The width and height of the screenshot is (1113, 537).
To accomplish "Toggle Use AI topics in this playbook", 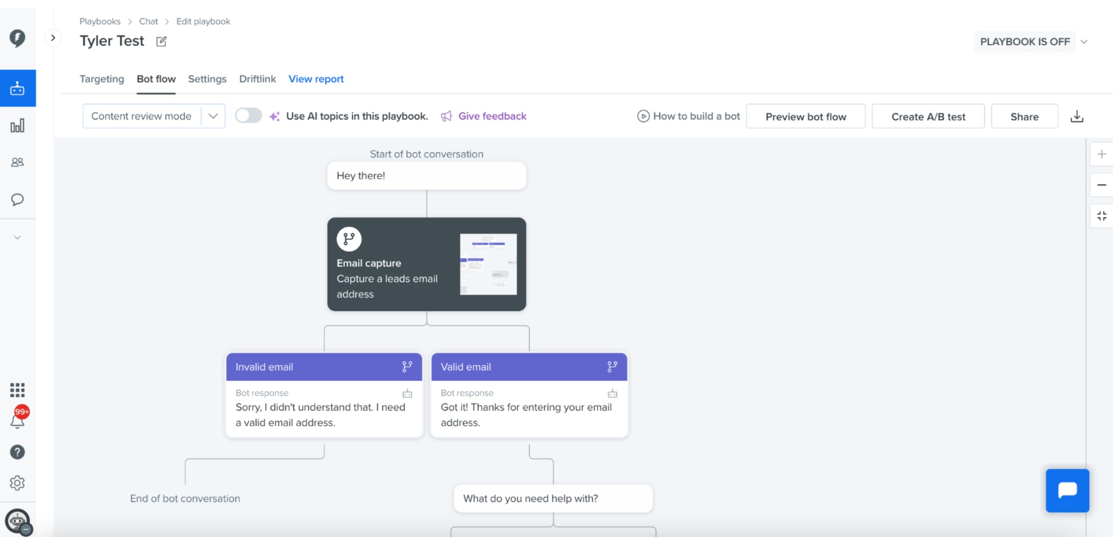I will pyautogui.click(x=248, y=116).
